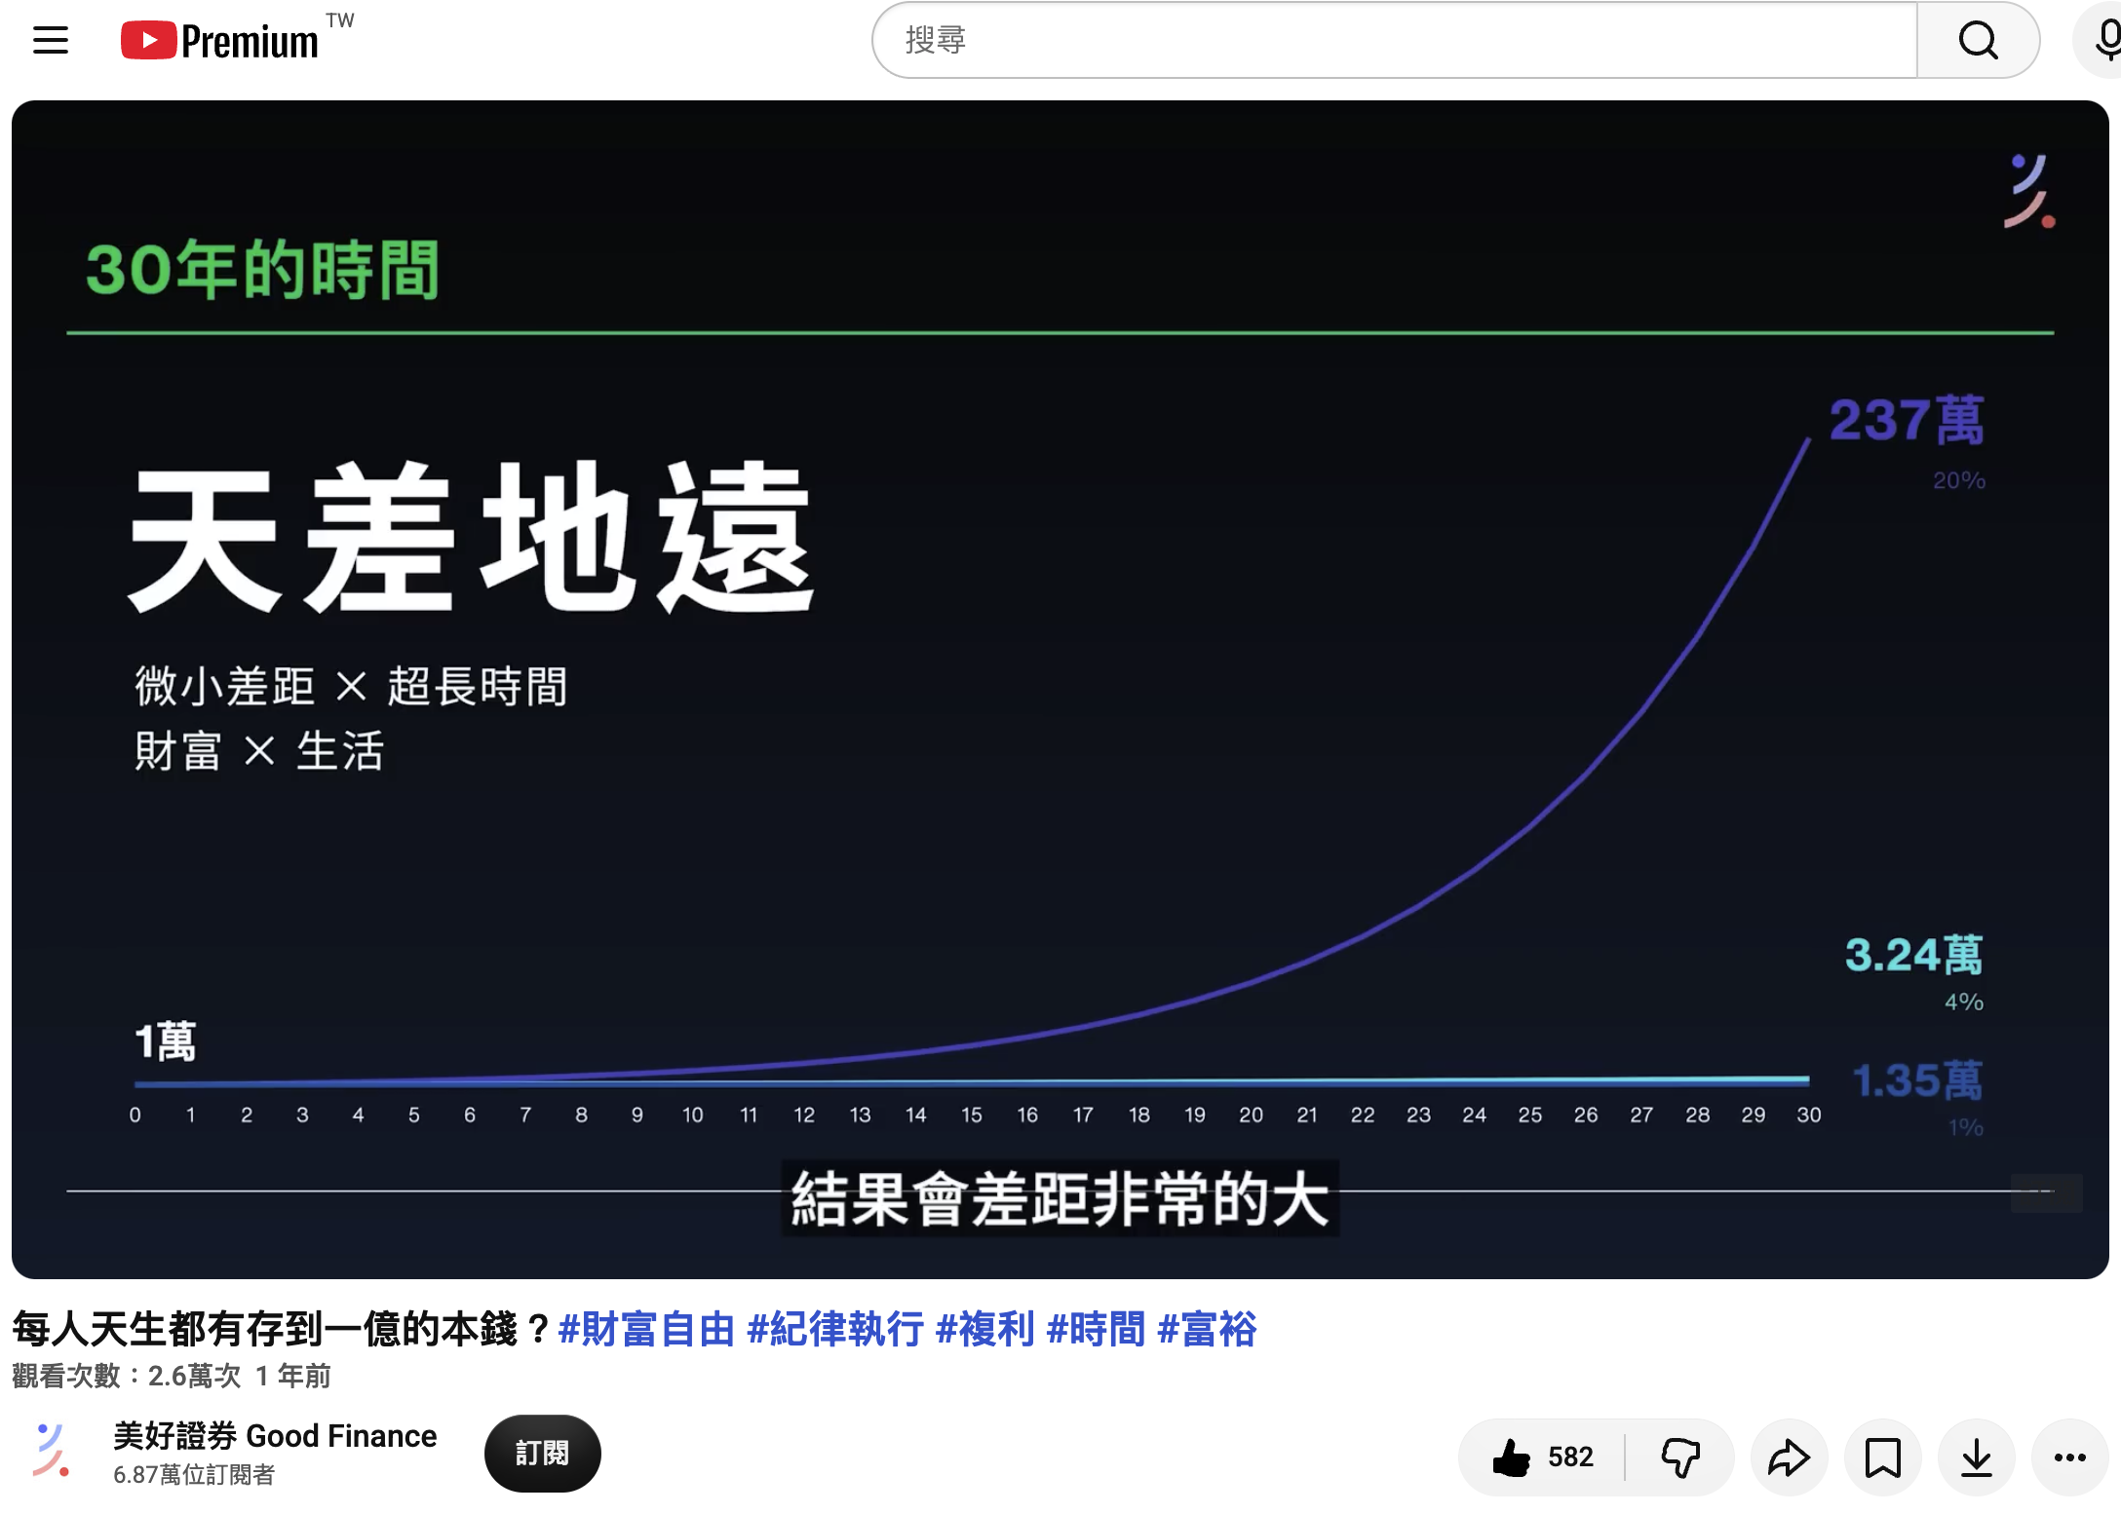Like the video with thumbs up

(x=1542, y=1457)
